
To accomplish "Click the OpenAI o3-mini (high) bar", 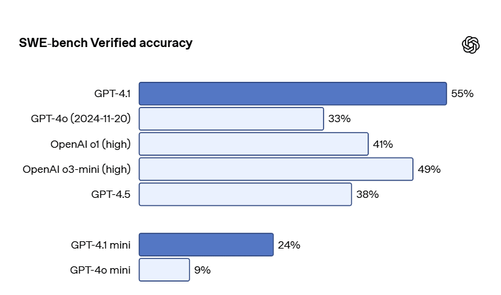I will coord(276,169).
